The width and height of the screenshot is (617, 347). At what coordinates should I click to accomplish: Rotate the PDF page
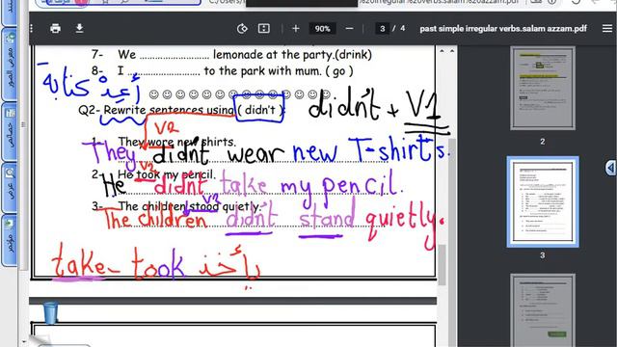point(242,28)
